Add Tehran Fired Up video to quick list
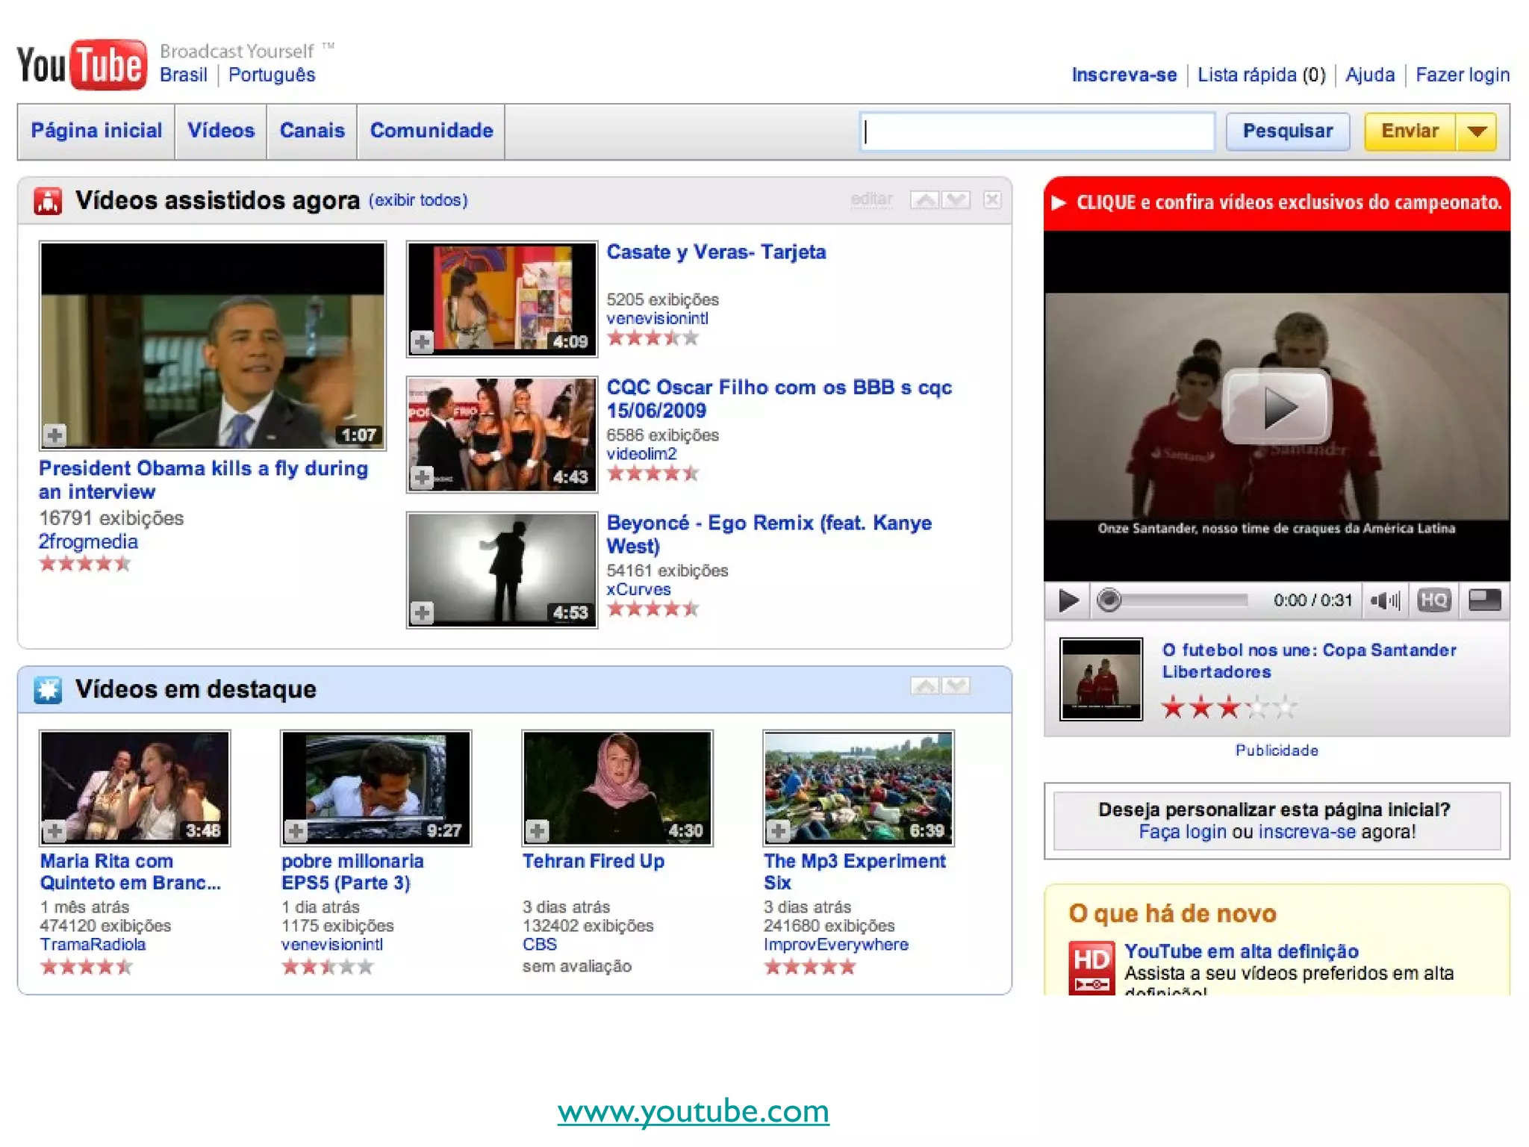Image resolution: width=1529 pixels, height=1147 pixels. click(537, 830)
